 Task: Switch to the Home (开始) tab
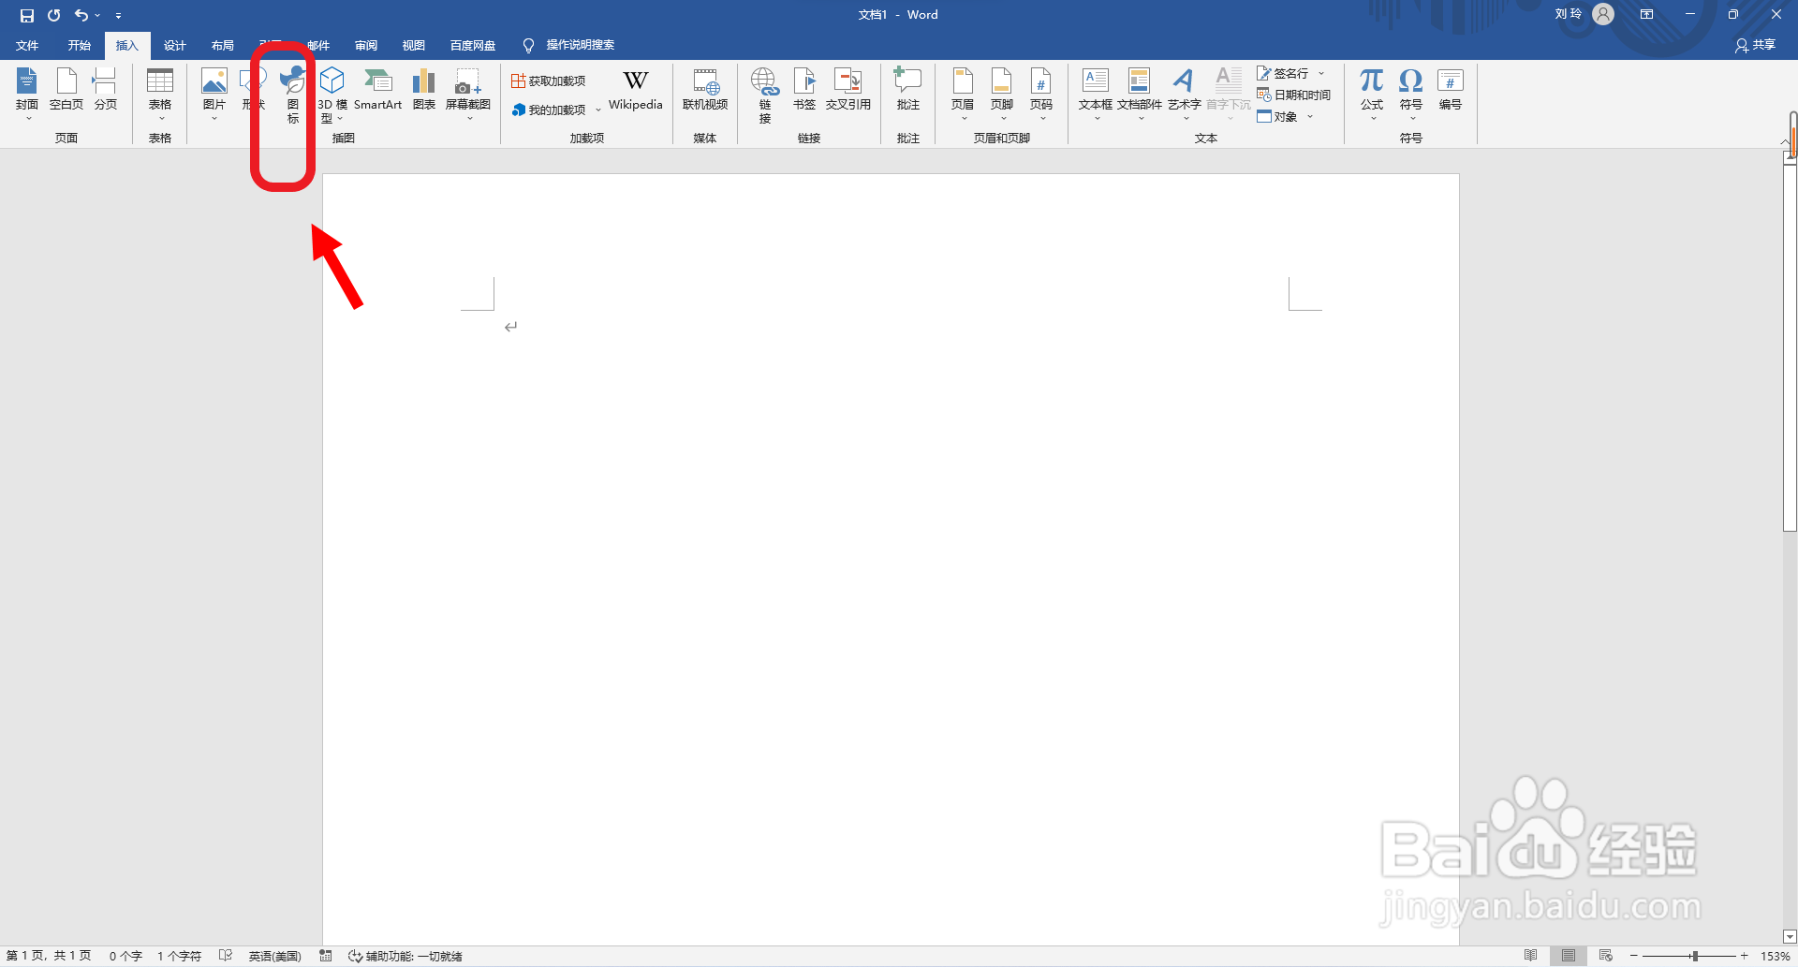coord(79,45)
